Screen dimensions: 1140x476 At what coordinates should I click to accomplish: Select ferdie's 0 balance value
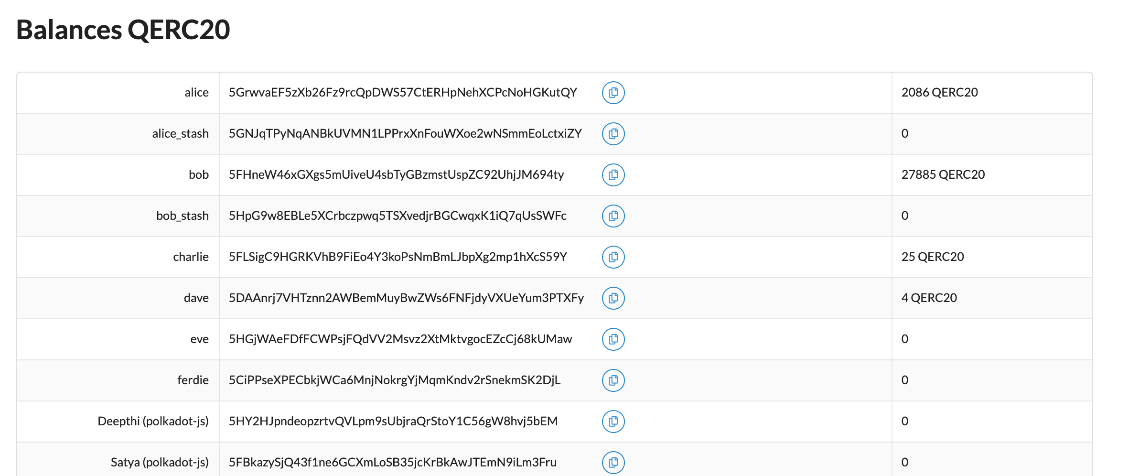tap(905, 380)
